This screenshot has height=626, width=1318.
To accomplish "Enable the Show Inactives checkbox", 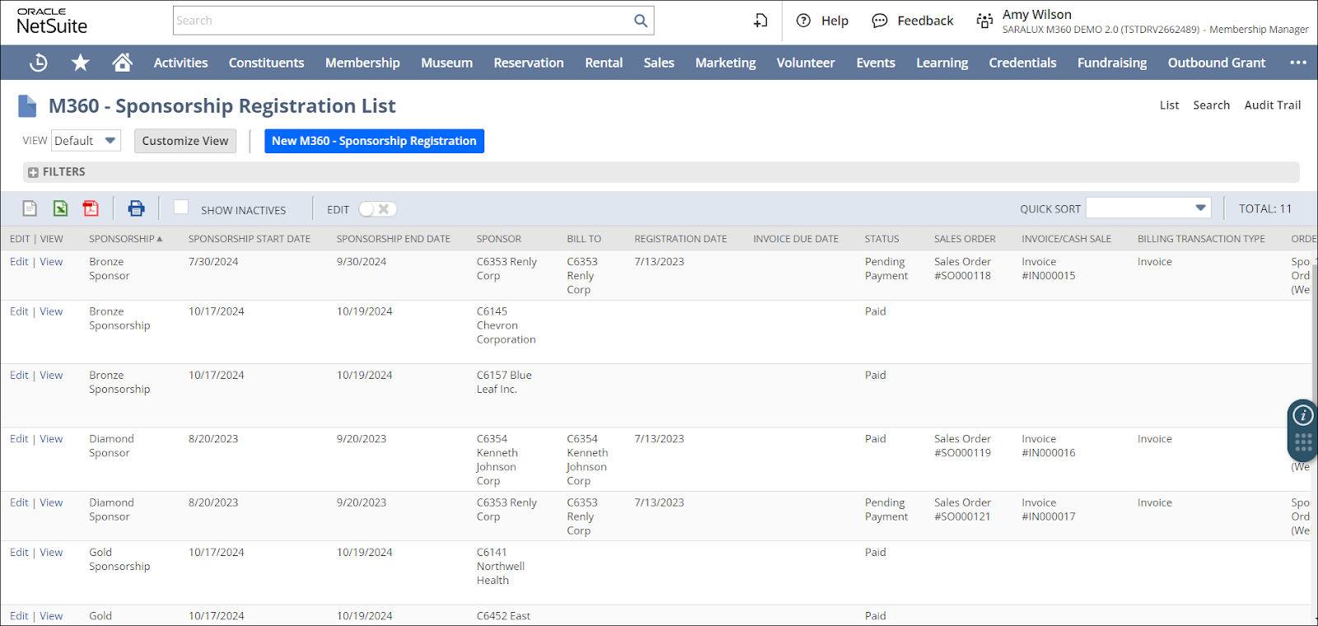I will point(181,208).
